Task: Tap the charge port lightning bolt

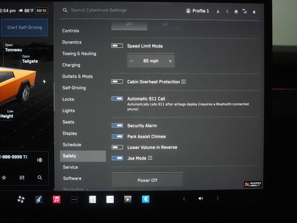Action: click(x=44, y=82)
